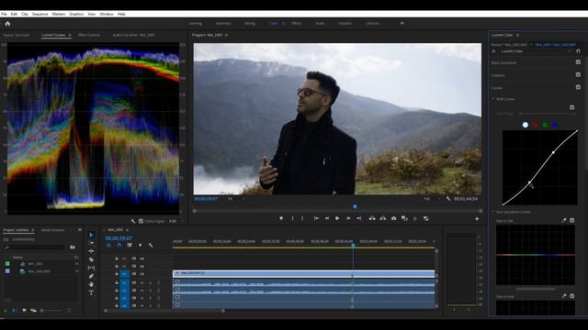The image size is (588, 330).
Task: Open the Graphics menu
Action: pos(76,14)
